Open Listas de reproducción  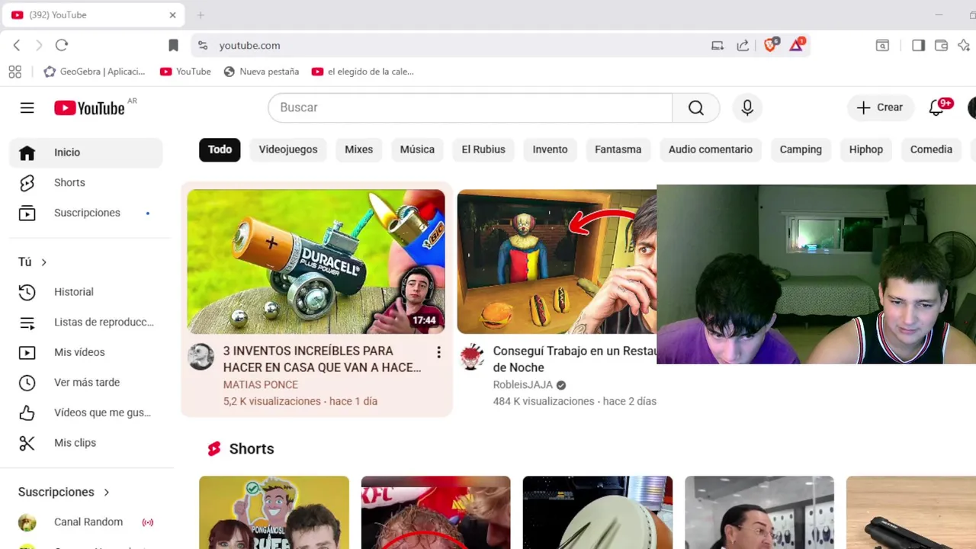(86, 322)
